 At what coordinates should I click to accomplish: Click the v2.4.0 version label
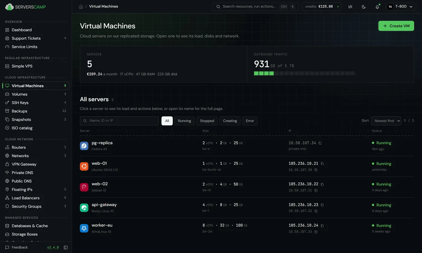[x=53, y=248]
